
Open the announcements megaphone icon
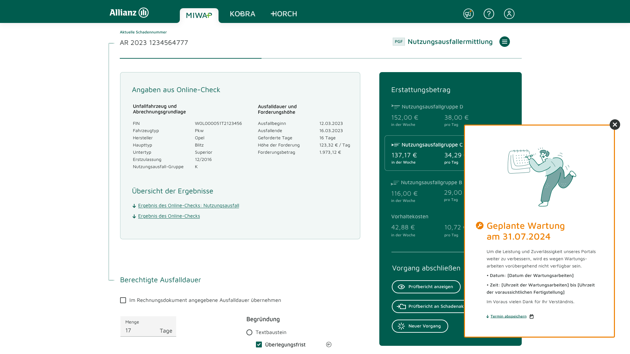468,14
